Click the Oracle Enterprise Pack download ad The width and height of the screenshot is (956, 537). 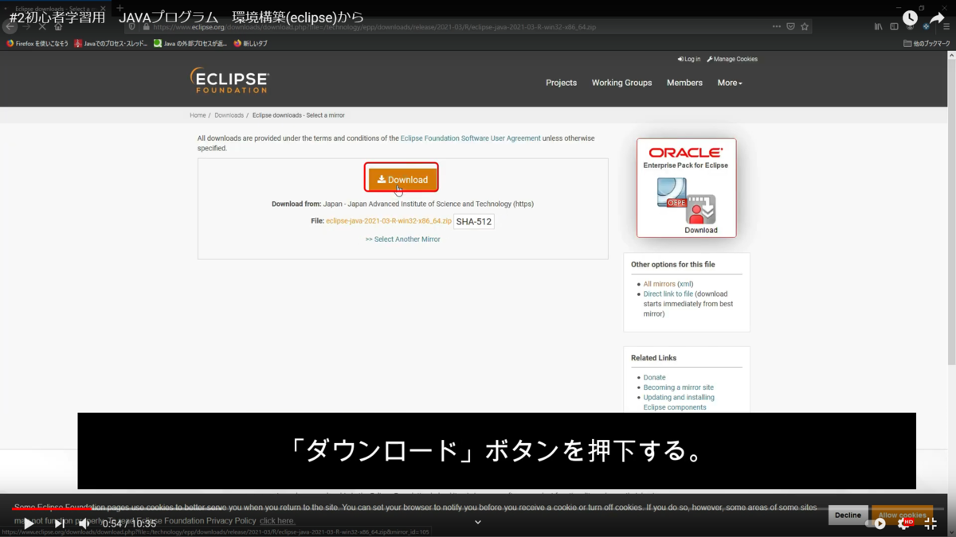tap(686, 188)
